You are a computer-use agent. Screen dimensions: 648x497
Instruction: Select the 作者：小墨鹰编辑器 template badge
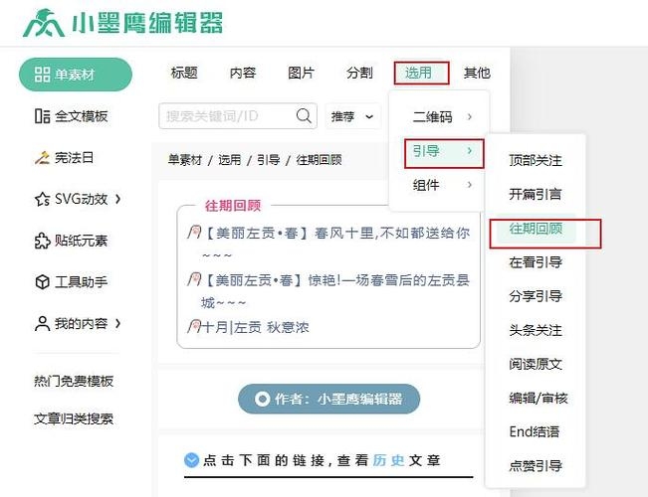click(328, 399)
